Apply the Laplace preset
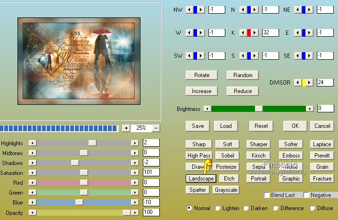Image resolution: width=338 pixels, height=220 pixels. 322,144
